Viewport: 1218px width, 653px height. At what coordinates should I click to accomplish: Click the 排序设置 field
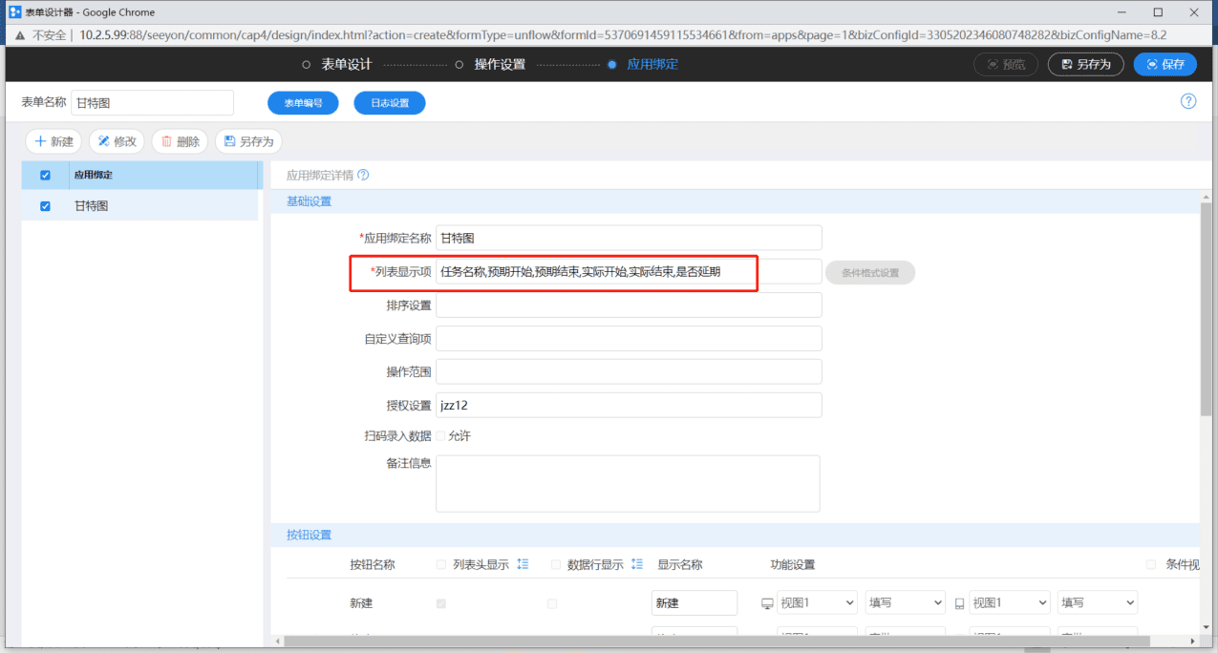tap(629, 305)
